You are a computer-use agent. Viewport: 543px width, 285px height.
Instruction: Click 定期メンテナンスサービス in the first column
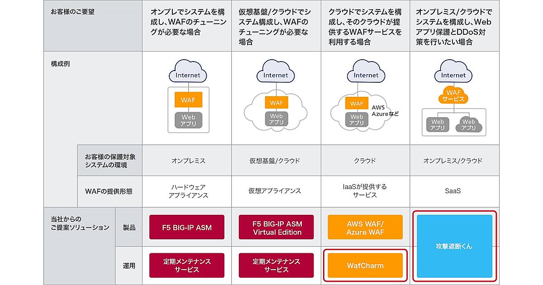pyautogui.click(x=187, y=266)
